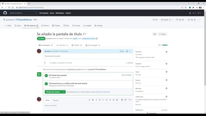Open the Code dropdown beside Edit
The width and height of the screenshot is (206, 116).
[163, 34]
